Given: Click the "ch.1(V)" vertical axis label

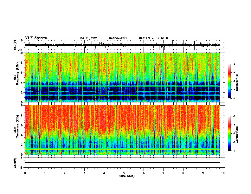Looking at the screenshot, I should (15, 45).
